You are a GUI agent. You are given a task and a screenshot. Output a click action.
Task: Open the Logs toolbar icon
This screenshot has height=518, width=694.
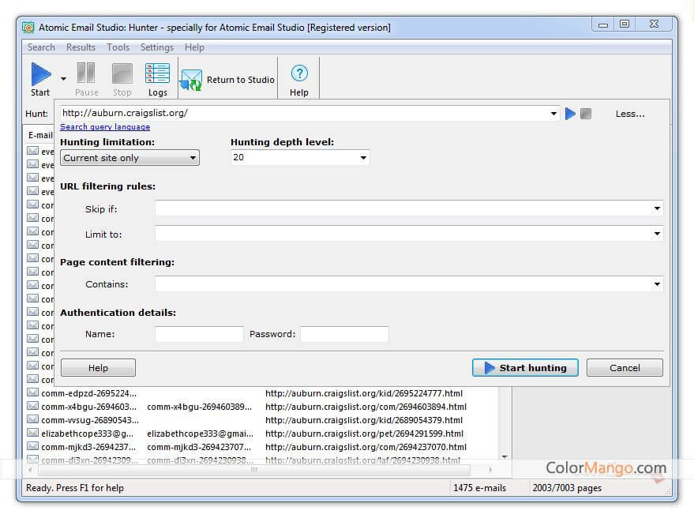point(157,74)
